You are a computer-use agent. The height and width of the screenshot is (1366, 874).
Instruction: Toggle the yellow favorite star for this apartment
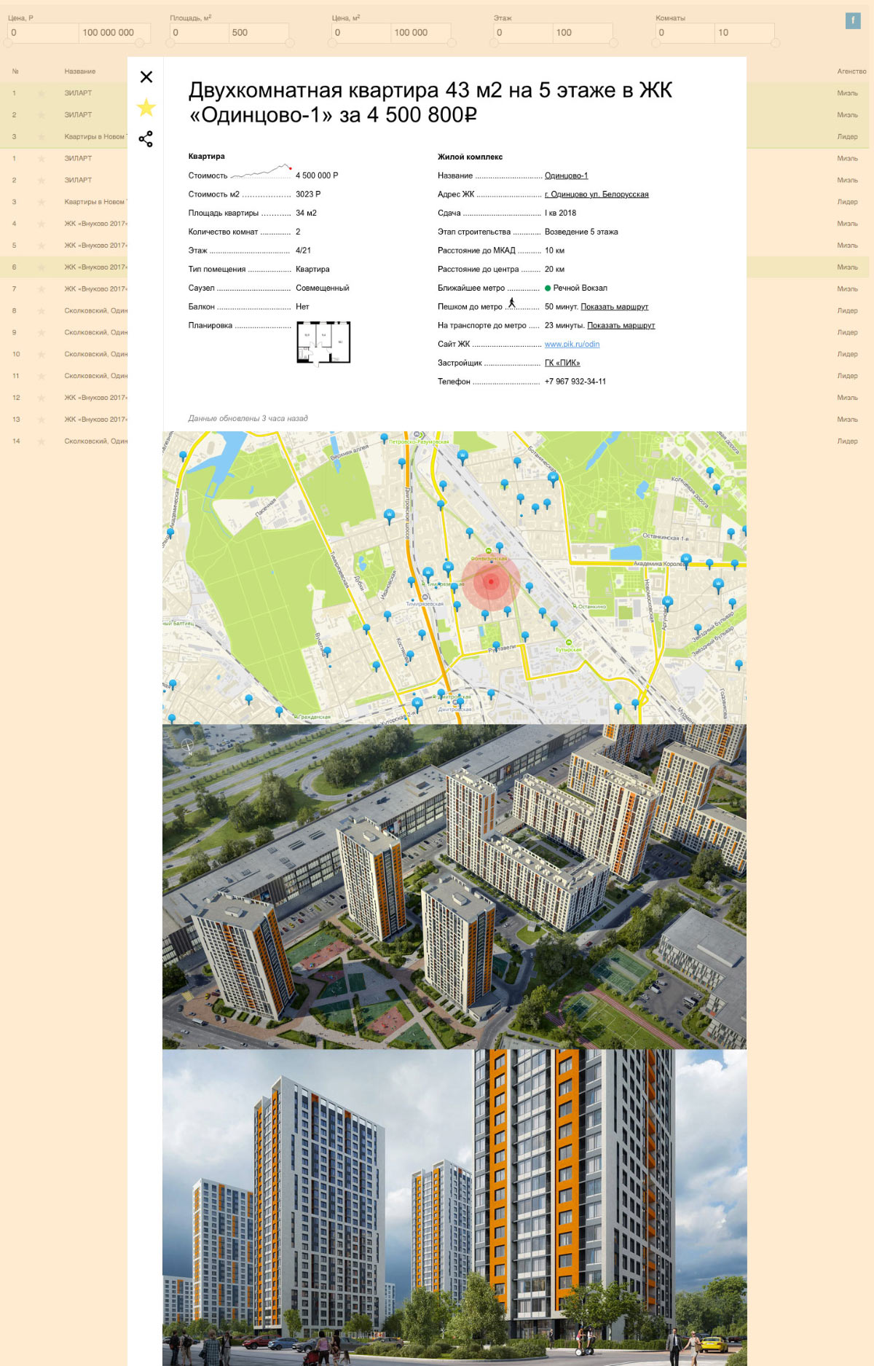coord(146,108)
